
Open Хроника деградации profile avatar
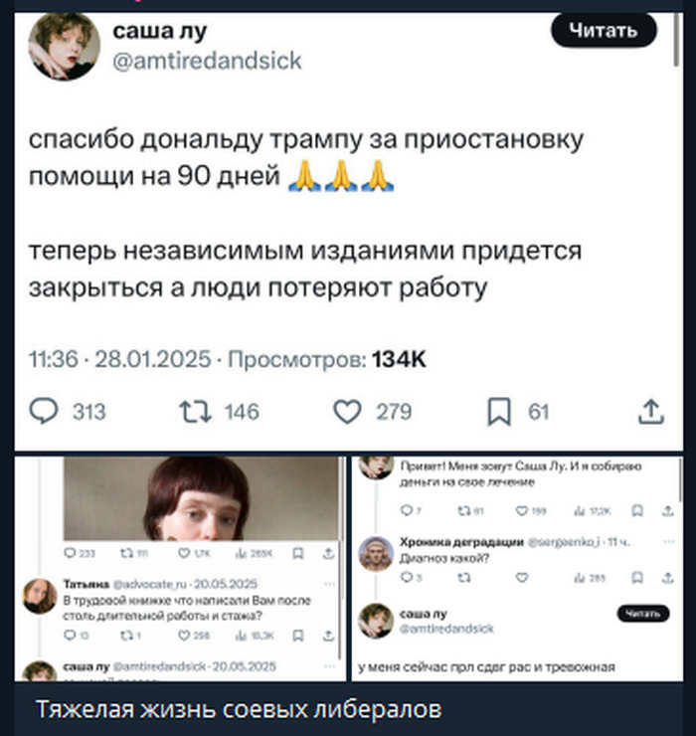[x=376, y=553]
